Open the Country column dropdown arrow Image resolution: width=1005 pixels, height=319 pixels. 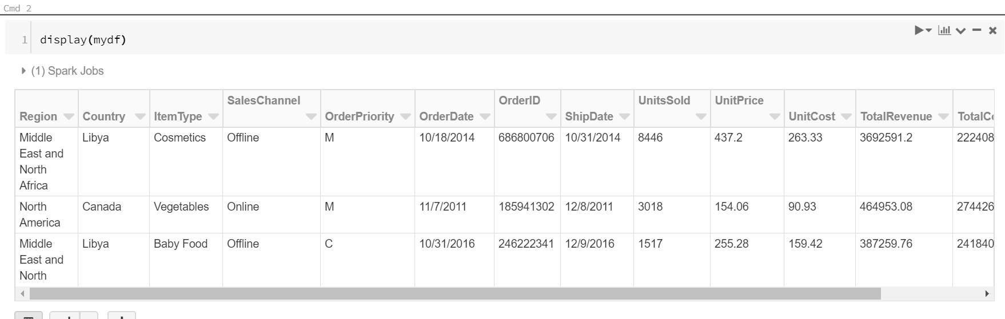[x=140, y=116]
